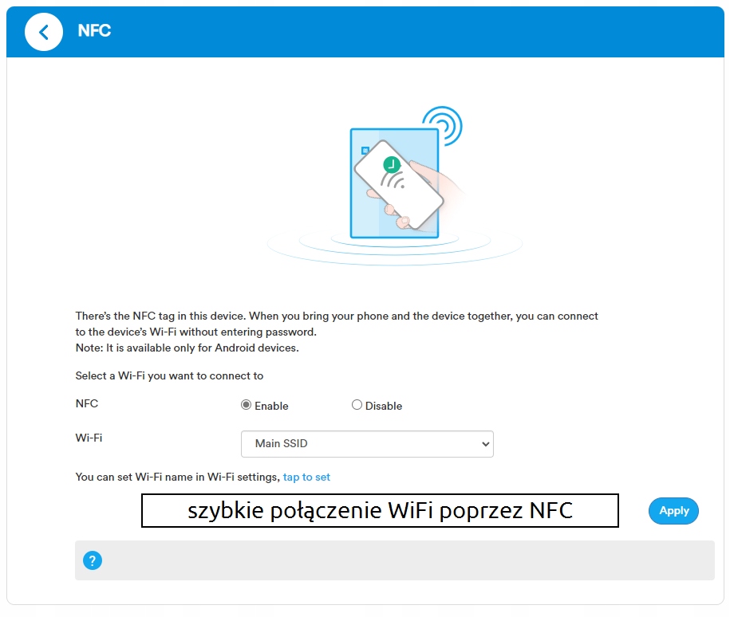Click the NFC title in the header
The height and width of the screenshot is (617, 730).
coord(94,31)
